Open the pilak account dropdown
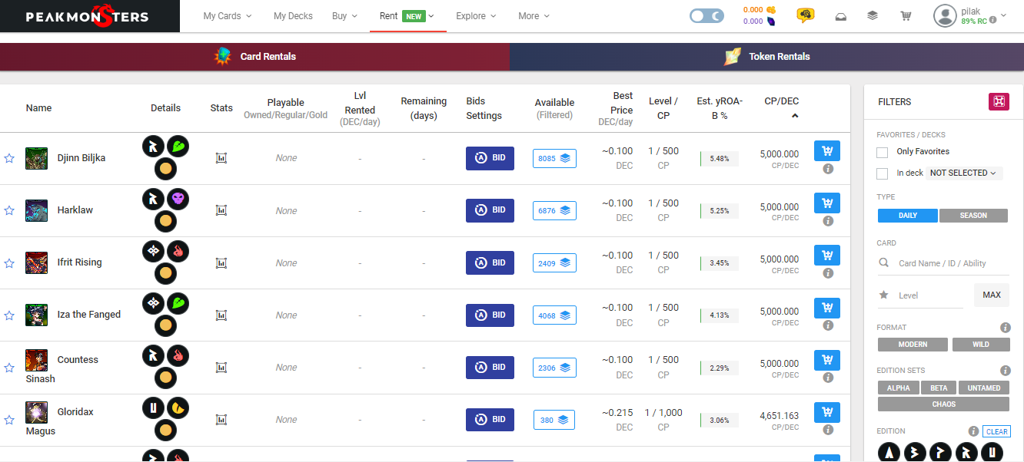Screen dimensions: 1024x462 pyautogui.click(x=972, y=16)
